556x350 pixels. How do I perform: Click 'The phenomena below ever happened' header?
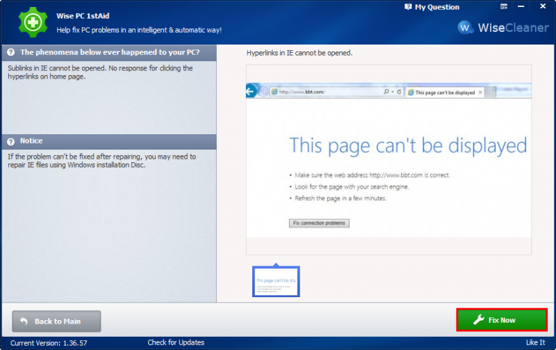110,52
